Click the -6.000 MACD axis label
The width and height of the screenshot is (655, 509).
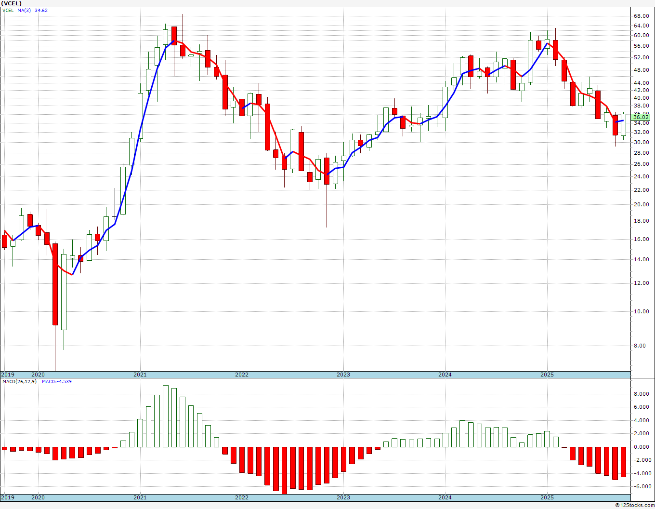pos(642,487)
